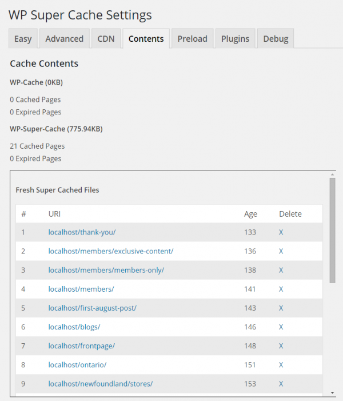Click the scroll-down arrow of cached files list
This screenshot has height=401, width=343.
point(332,392)
